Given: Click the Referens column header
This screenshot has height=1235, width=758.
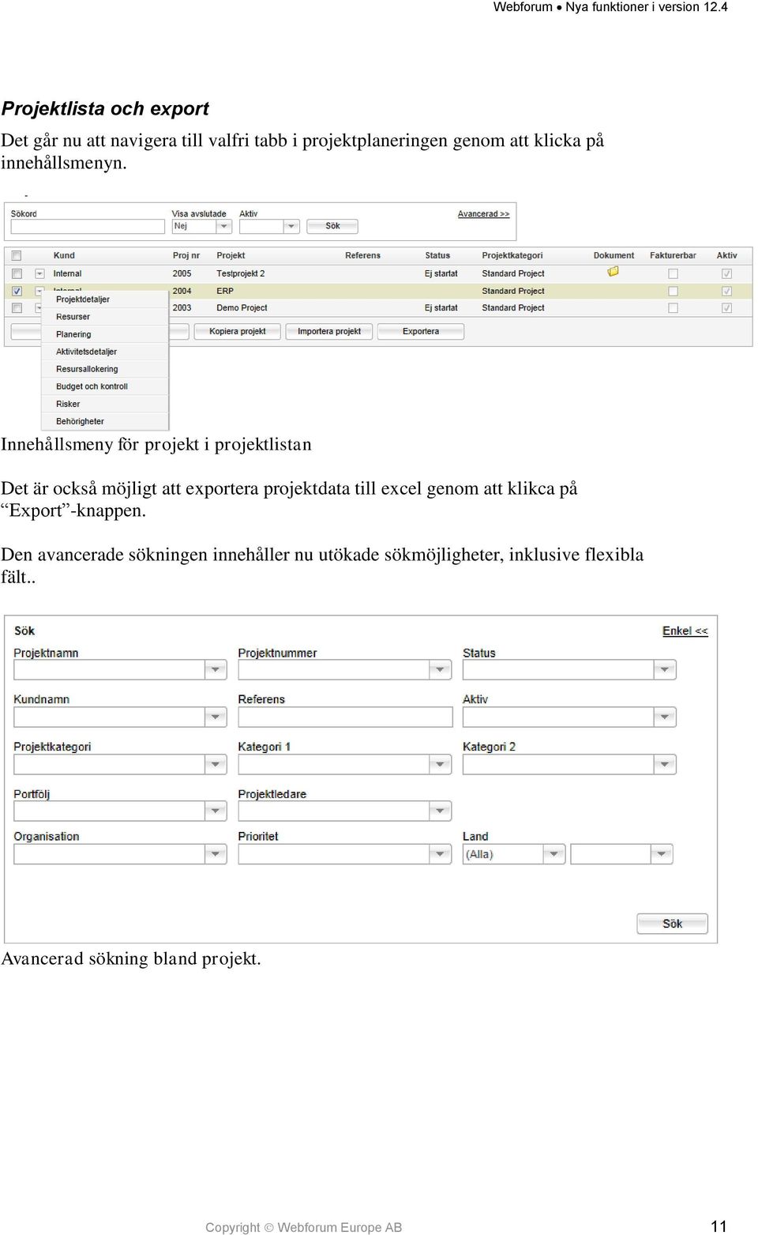Looking at the screenshot, I should (362, 256).
